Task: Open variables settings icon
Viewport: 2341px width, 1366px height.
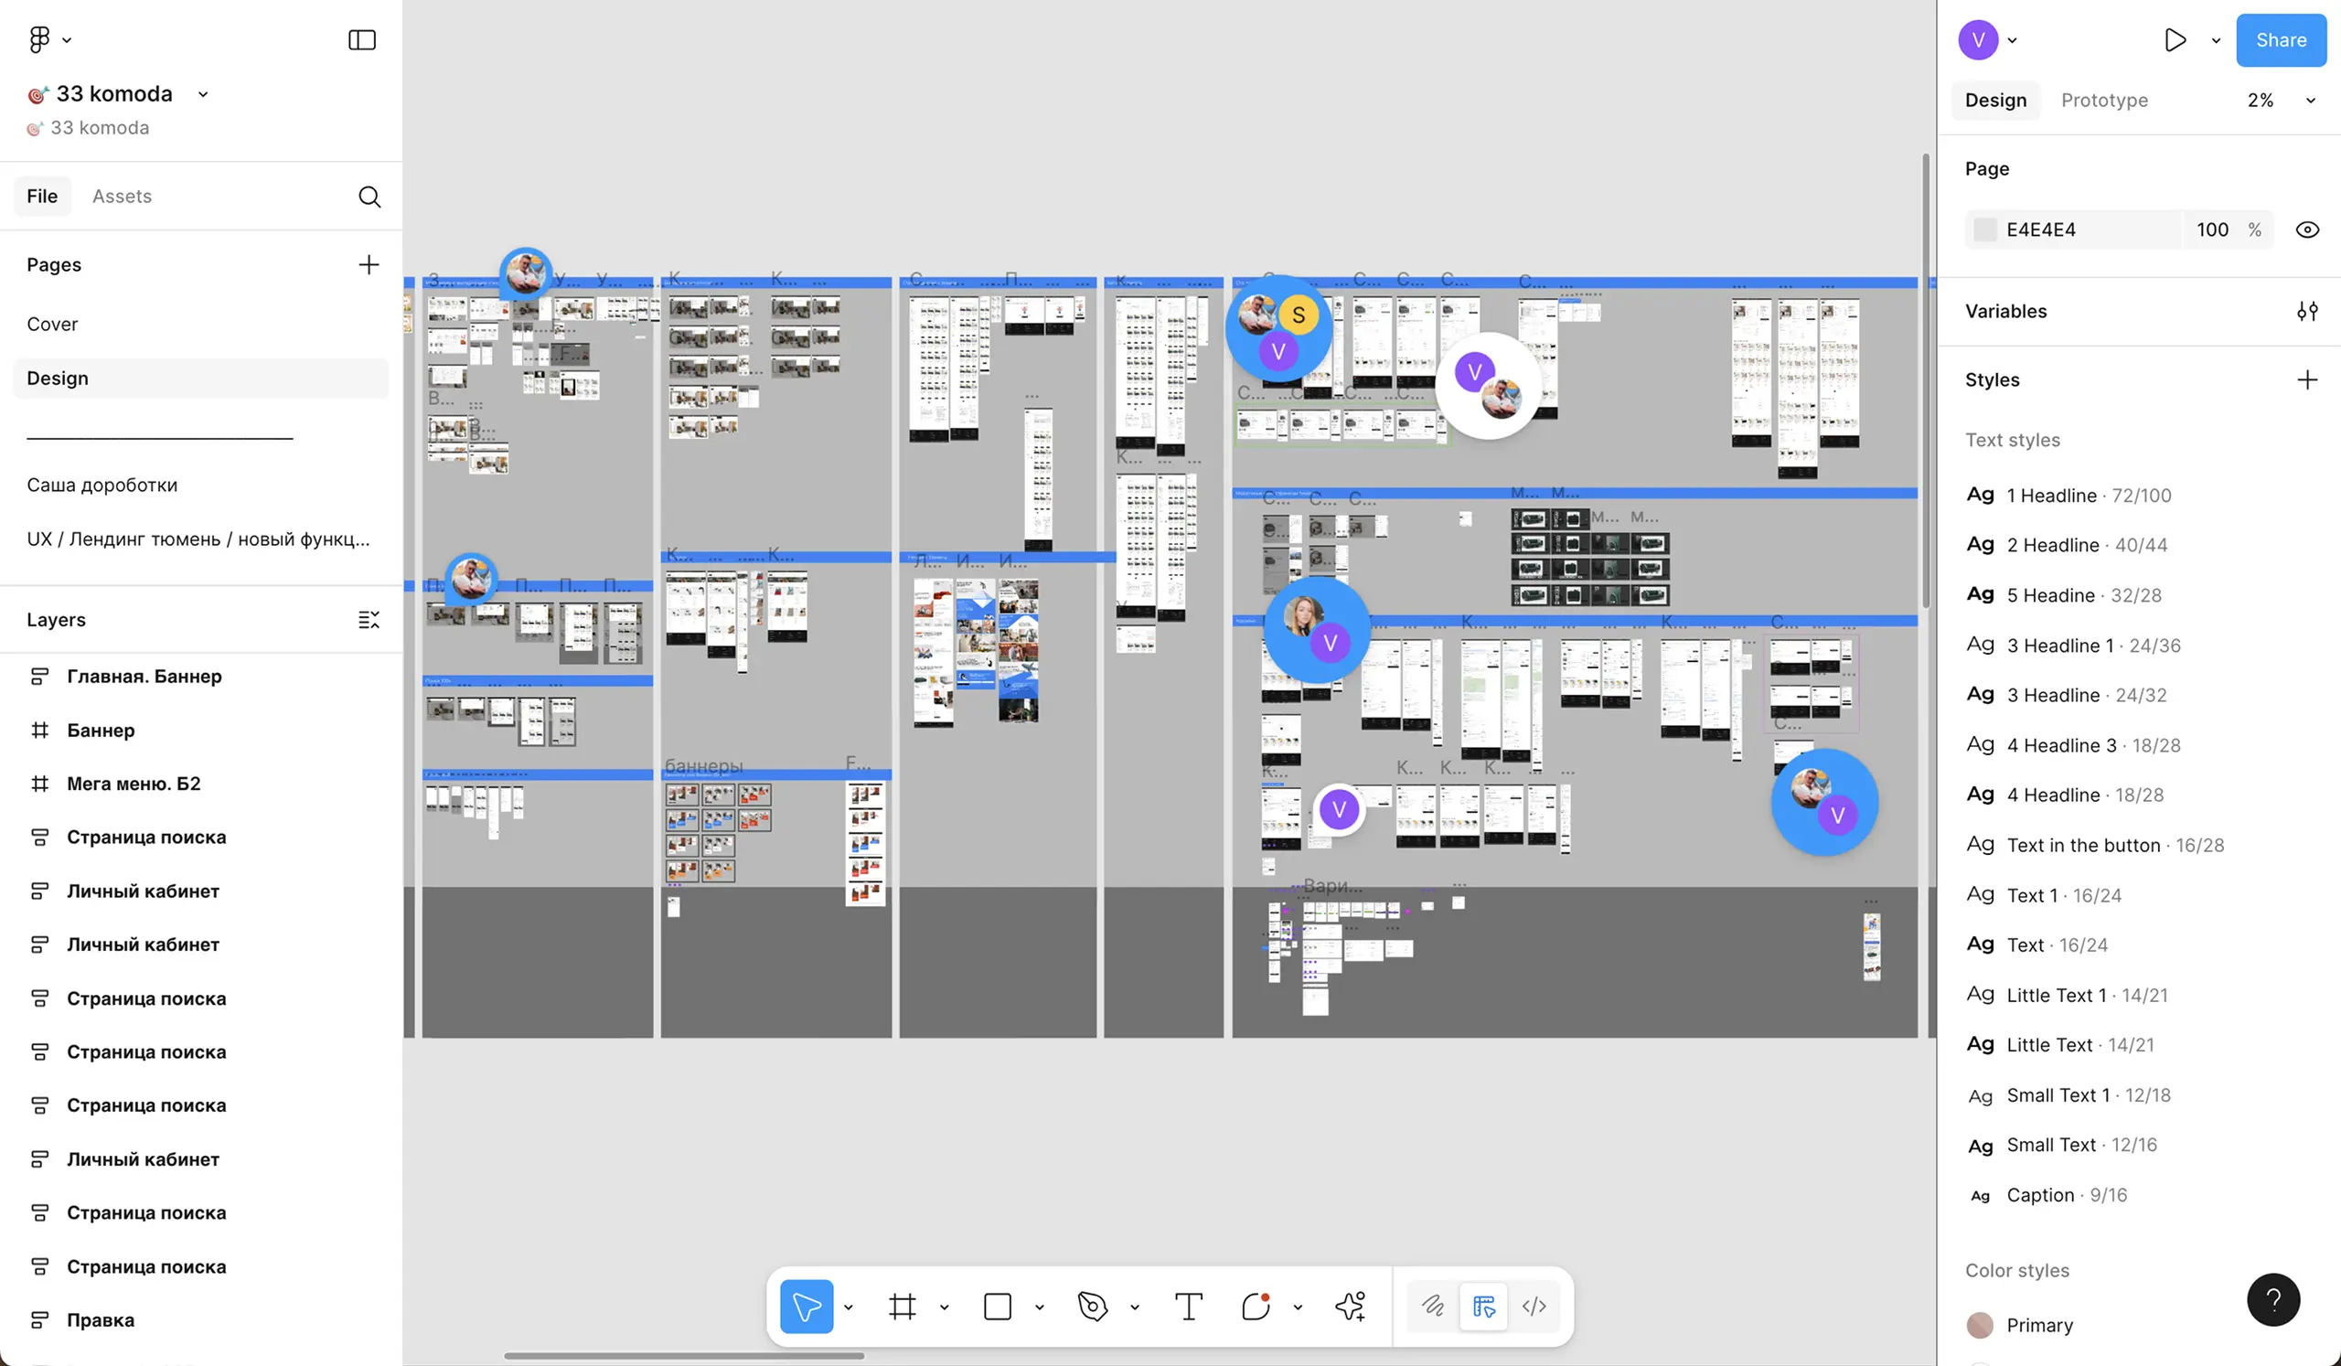Action: tap(2306, 311)
